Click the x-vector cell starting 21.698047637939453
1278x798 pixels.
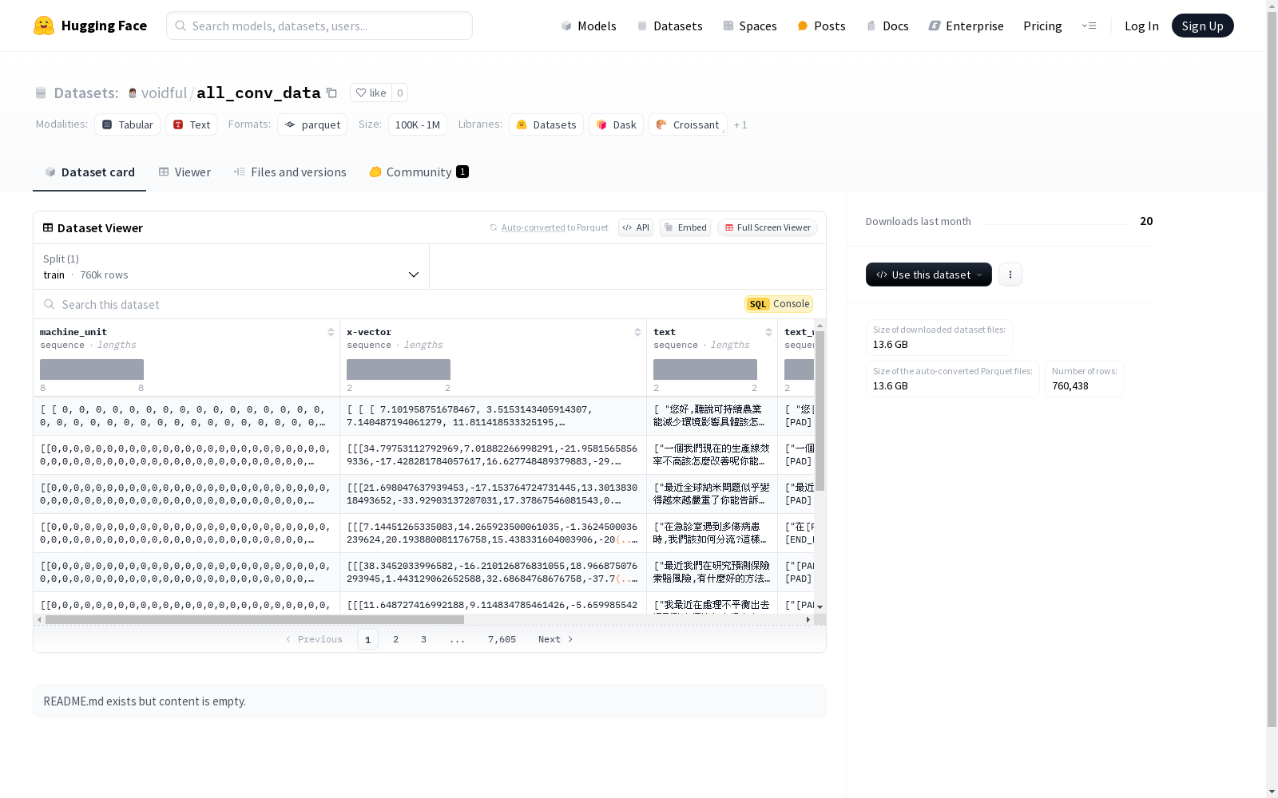(x=494, y=494)
